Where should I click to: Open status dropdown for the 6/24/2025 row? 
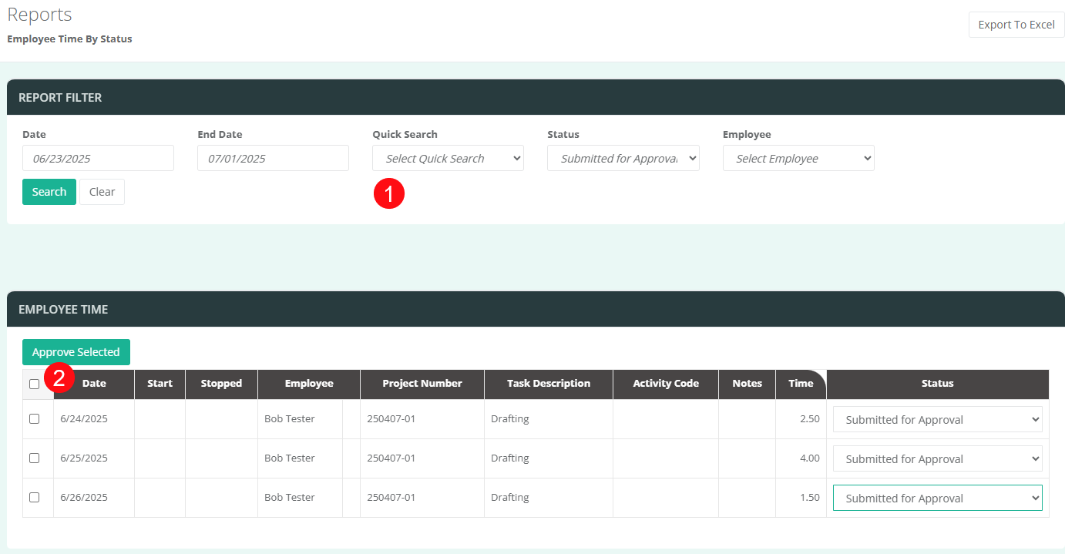937,420
